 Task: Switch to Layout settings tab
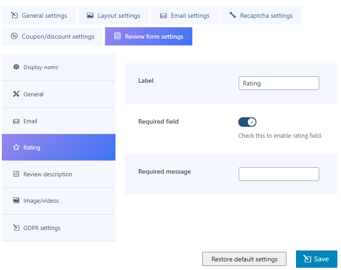(x=113, y=15)
